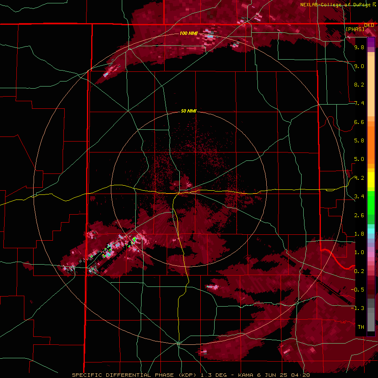The image size is (378, 378).
Task: Click the 5.8 value on the color scale
Action: pyautogui.click(x=359, y=141)
